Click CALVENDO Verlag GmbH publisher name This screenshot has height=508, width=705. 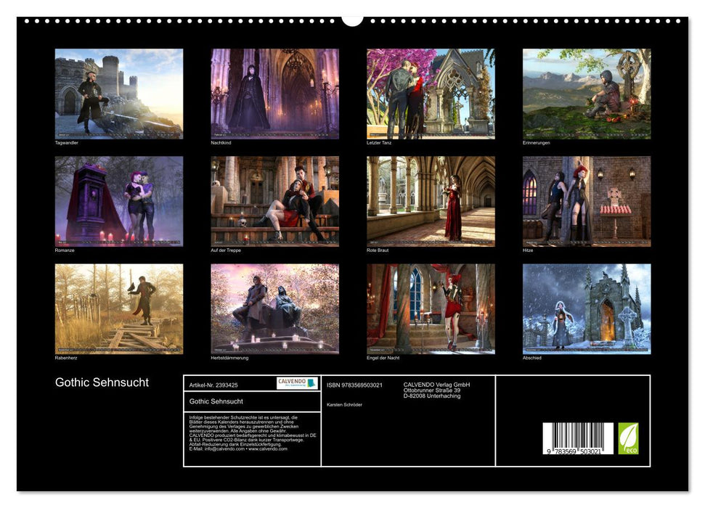point(436,385)
